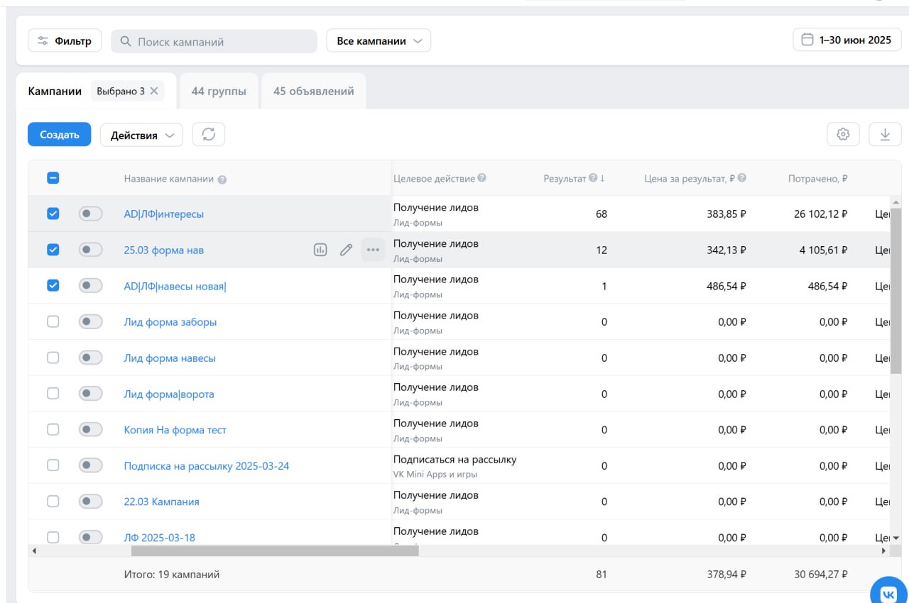This screenshot has height=603, width=909.
Task: Clear the Выбрано 3 selection
Action: (154, 91)
